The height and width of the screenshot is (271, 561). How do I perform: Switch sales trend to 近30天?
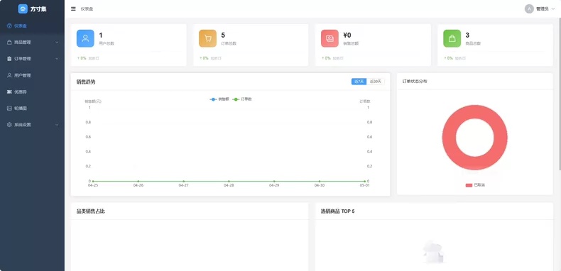(x=376, y=82)
